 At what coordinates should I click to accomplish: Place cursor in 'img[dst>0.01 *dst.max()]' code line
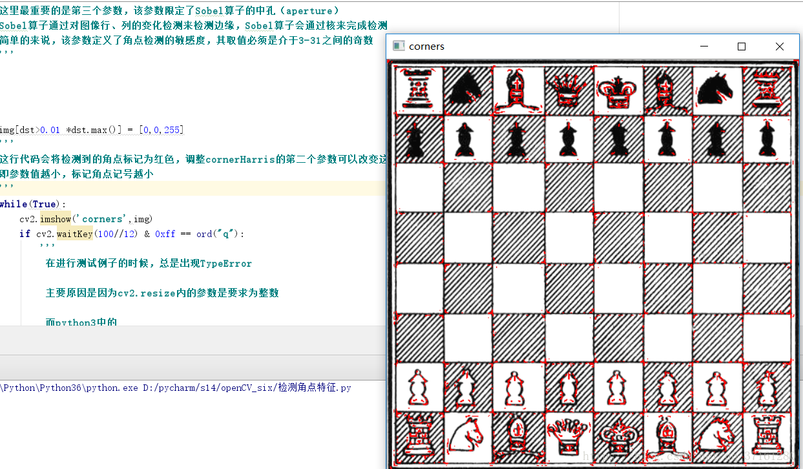point(92,130)
